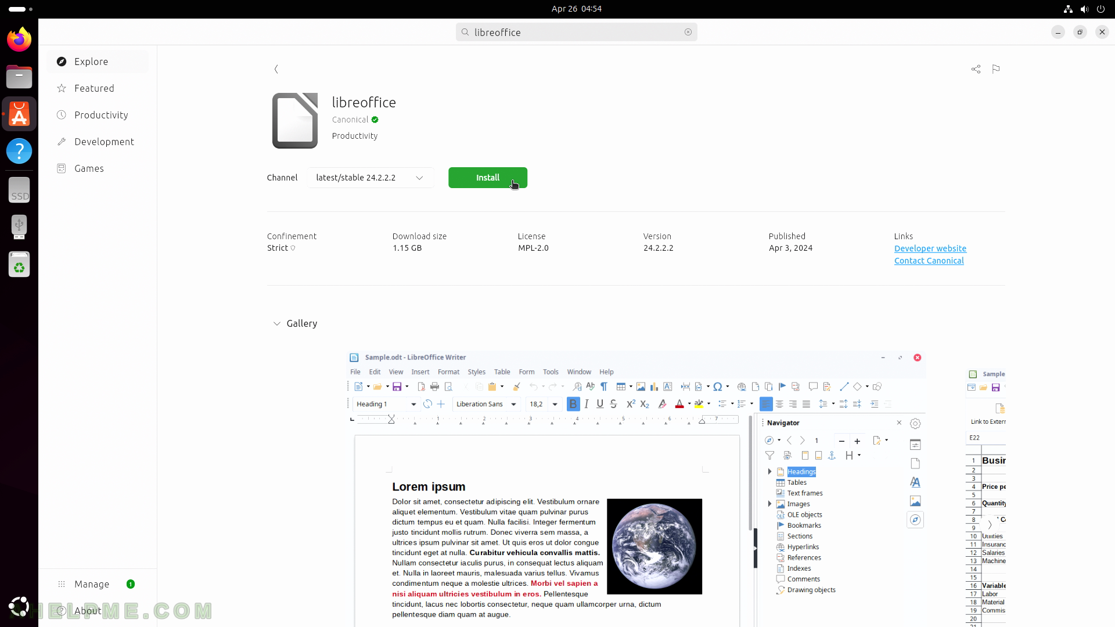Open the Explore page in sidebar
Screen dimensions: 1115x627
[x=98, y=62]
